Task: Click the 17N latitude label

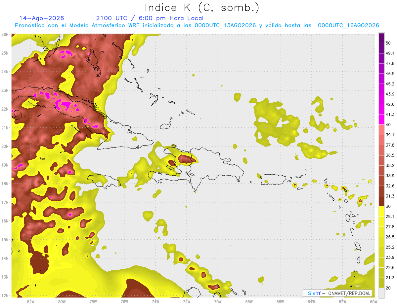Action: (5, 202)
